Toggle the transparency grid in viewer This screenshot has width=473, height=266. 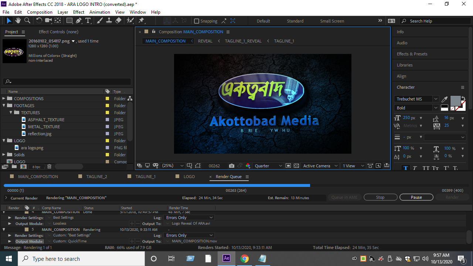pos(296,166)
